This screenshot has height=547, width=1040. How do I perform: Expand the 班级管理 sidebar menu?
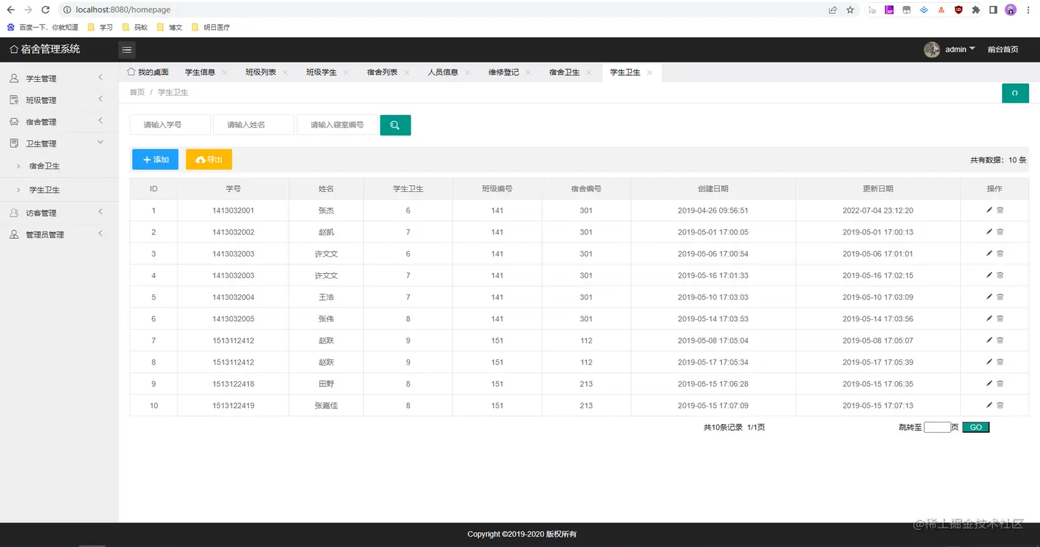(59, 100)
